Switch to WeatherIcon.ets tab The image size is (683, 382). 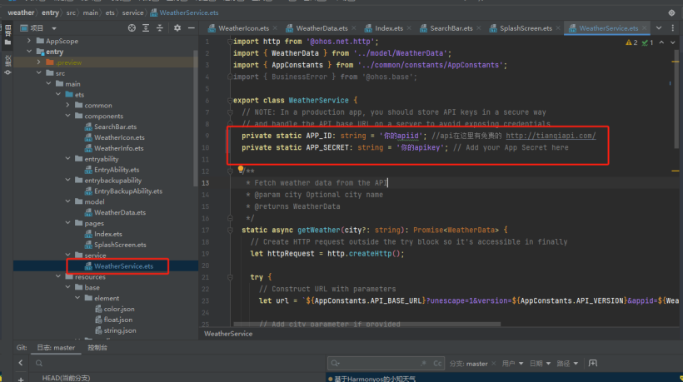pos(243,28)
